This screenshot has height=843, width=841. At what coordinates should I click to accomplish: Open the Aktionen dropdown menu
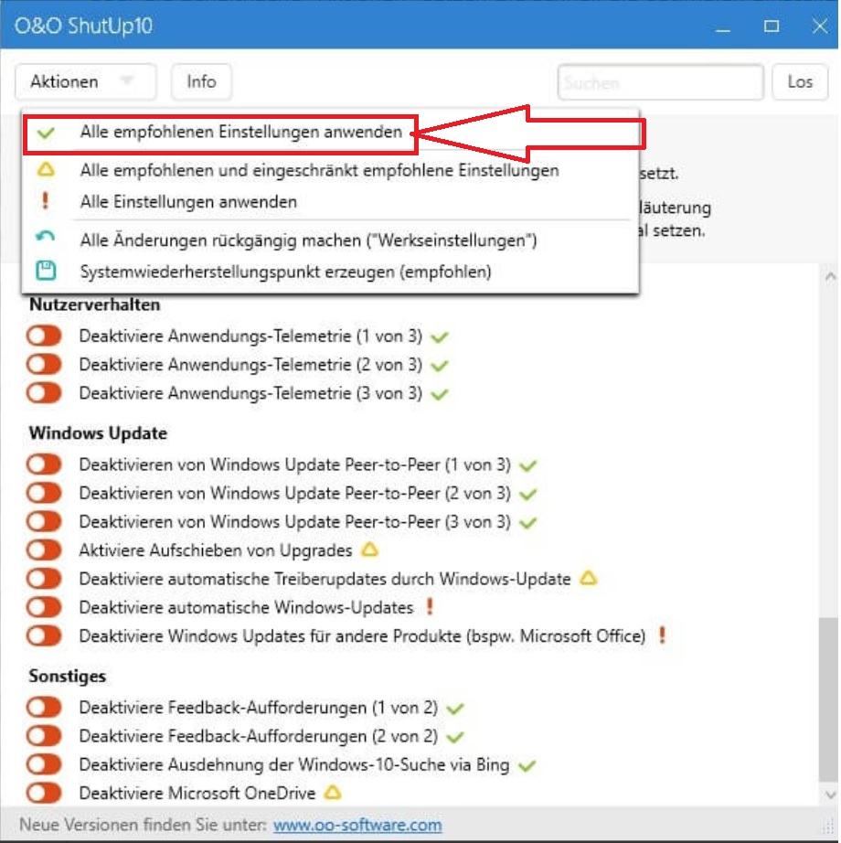tap(85, 81)
